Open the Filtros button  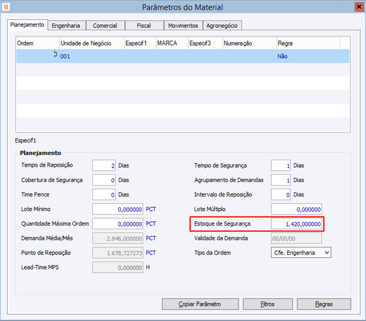(x=268, y=304)
